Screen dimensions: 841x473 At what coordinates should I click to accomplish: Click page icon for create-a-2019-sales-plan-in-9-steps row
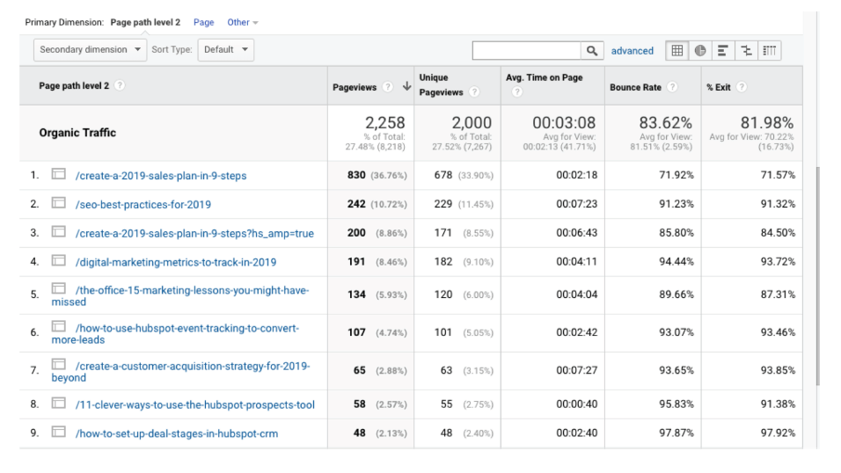tap(58, 174)
